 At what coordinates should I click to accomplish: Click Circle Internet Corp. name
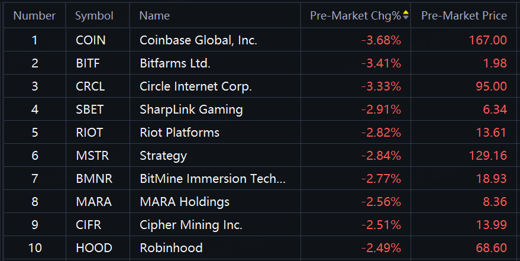(x=196, y=86)
